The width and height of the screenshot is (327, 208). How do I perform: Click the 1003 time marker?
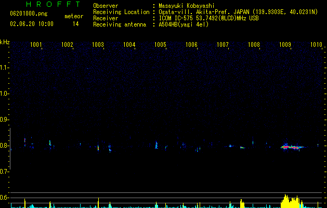pos(98,45)
